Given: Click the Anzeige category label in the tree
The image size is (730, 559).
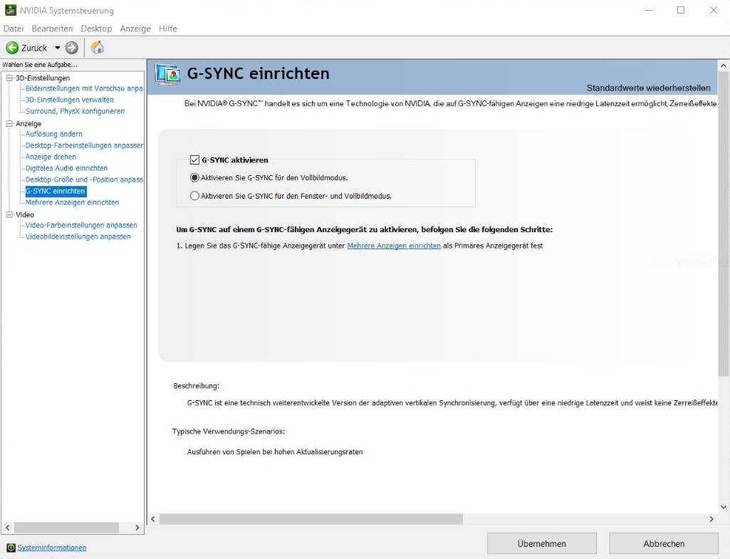Looking at the screenshot, I should 28,124.
